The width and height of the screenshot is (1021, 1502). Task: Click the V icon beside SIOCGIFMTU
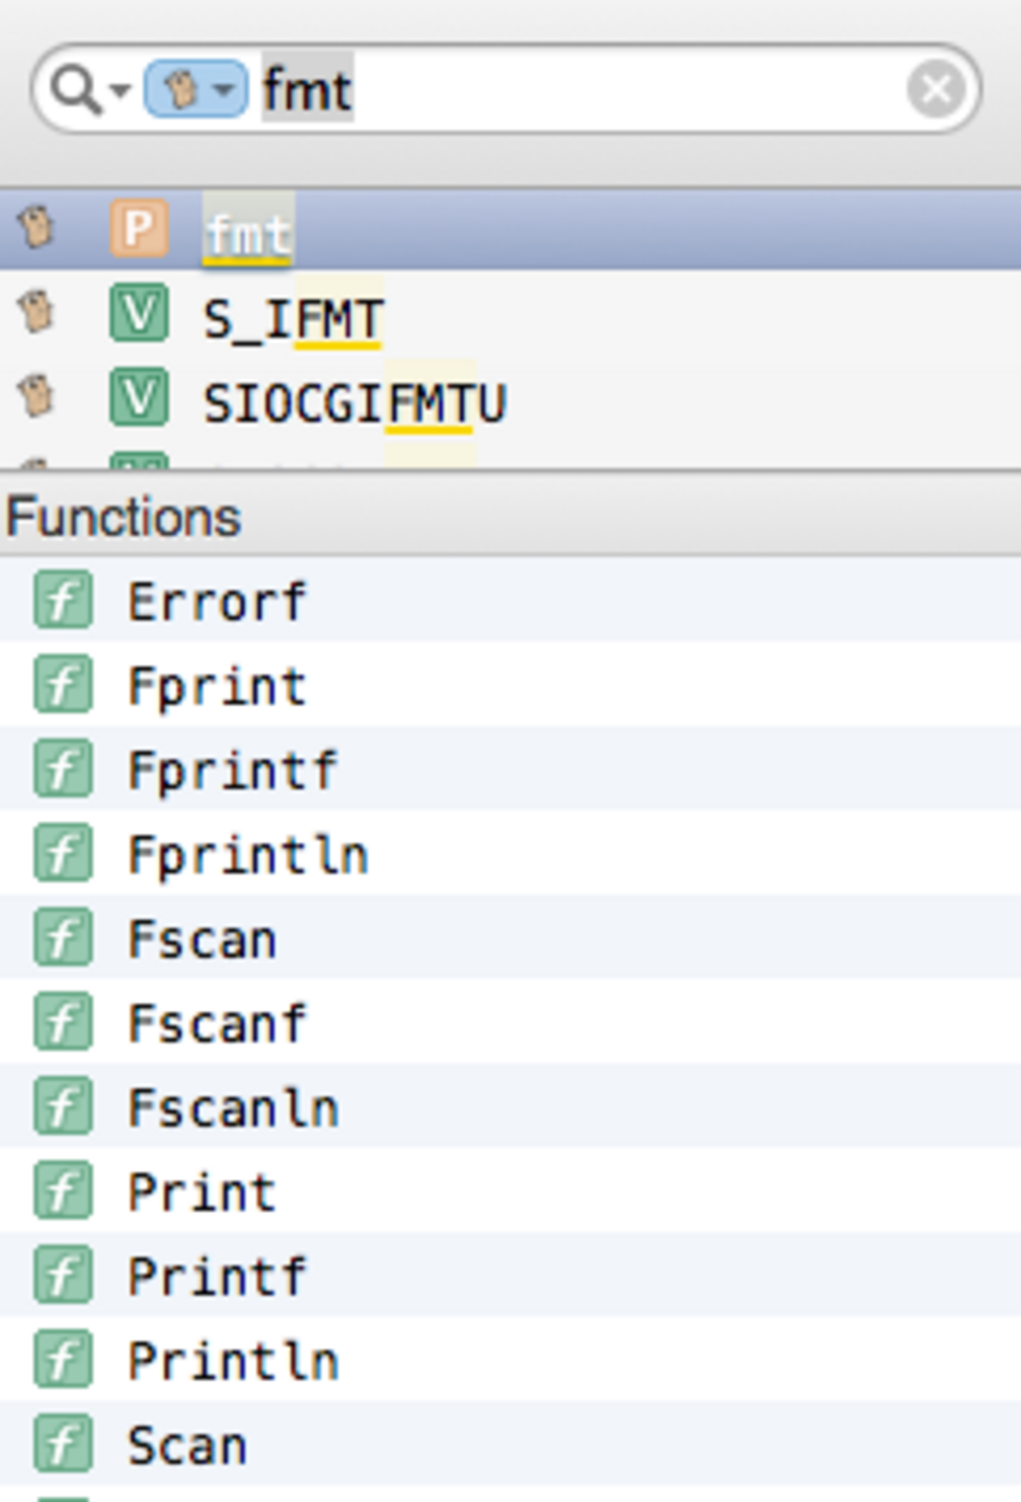(x=139, y=397)
